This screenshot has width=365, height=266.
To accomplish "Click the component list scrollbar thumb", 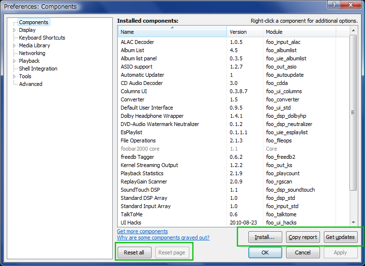I will click(353, 112).
